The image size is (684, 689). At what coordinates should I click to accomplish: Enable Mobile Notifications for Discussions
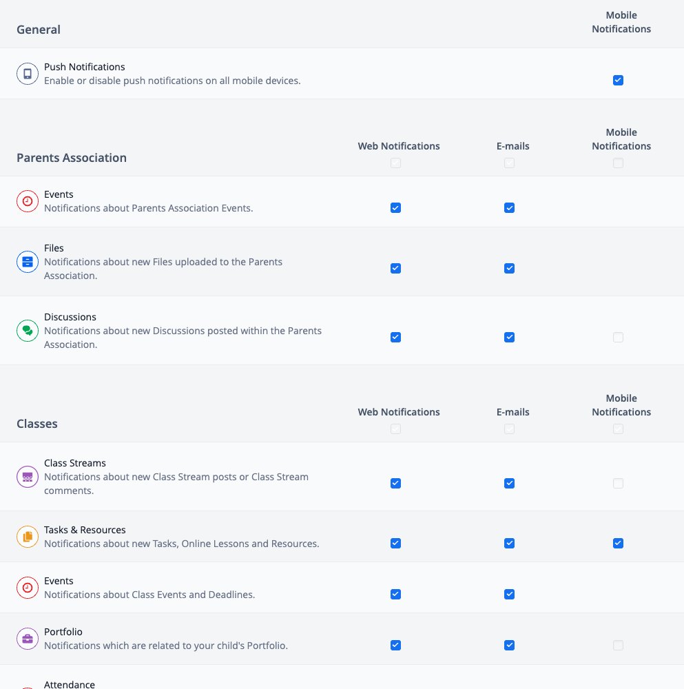pos(618,338)
